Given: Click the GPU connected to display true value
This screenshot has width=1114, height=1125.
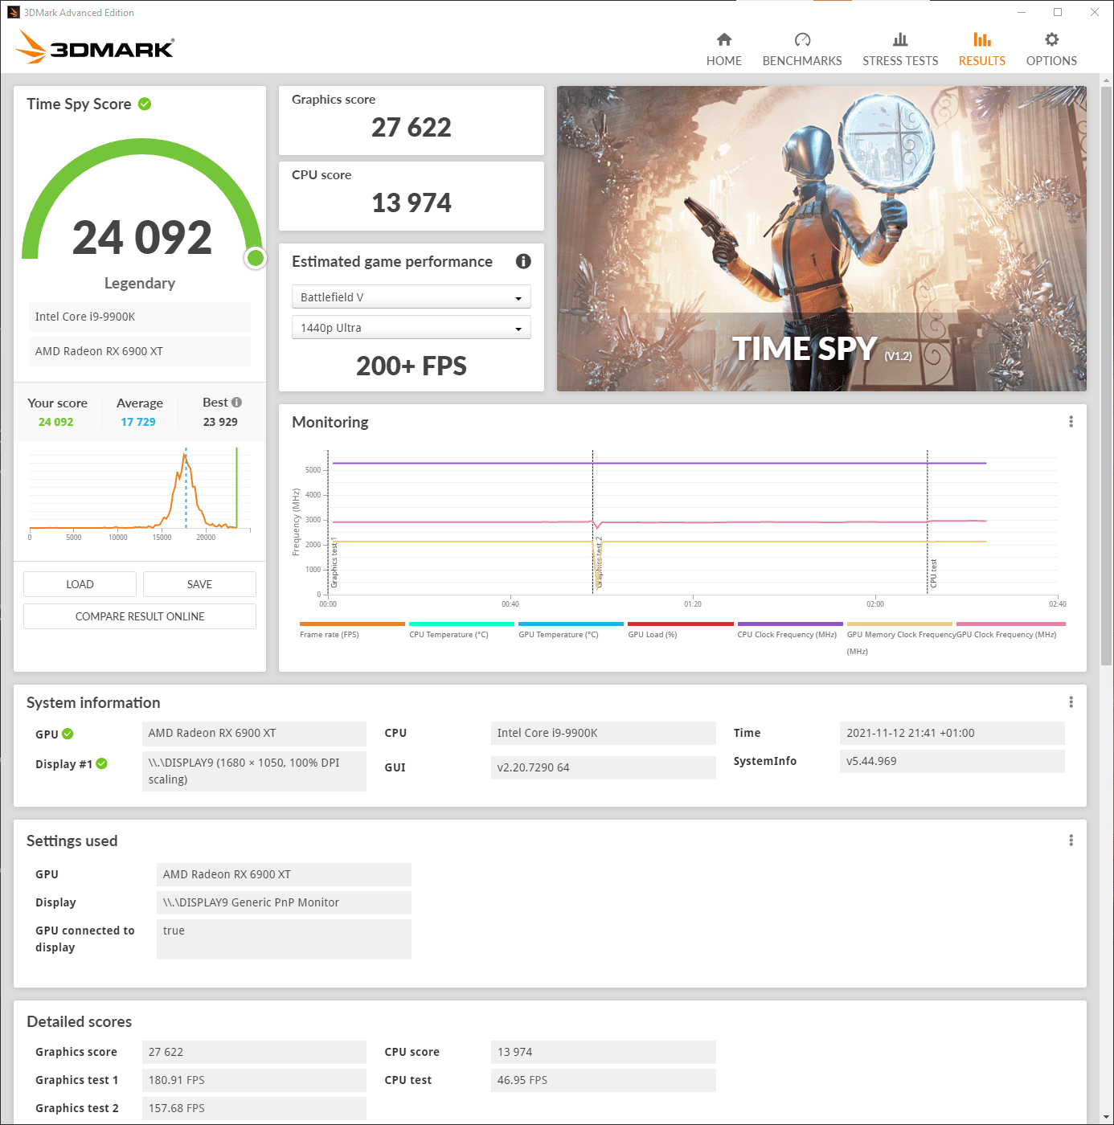Looking at the screenshot, I should coord(284,939).
